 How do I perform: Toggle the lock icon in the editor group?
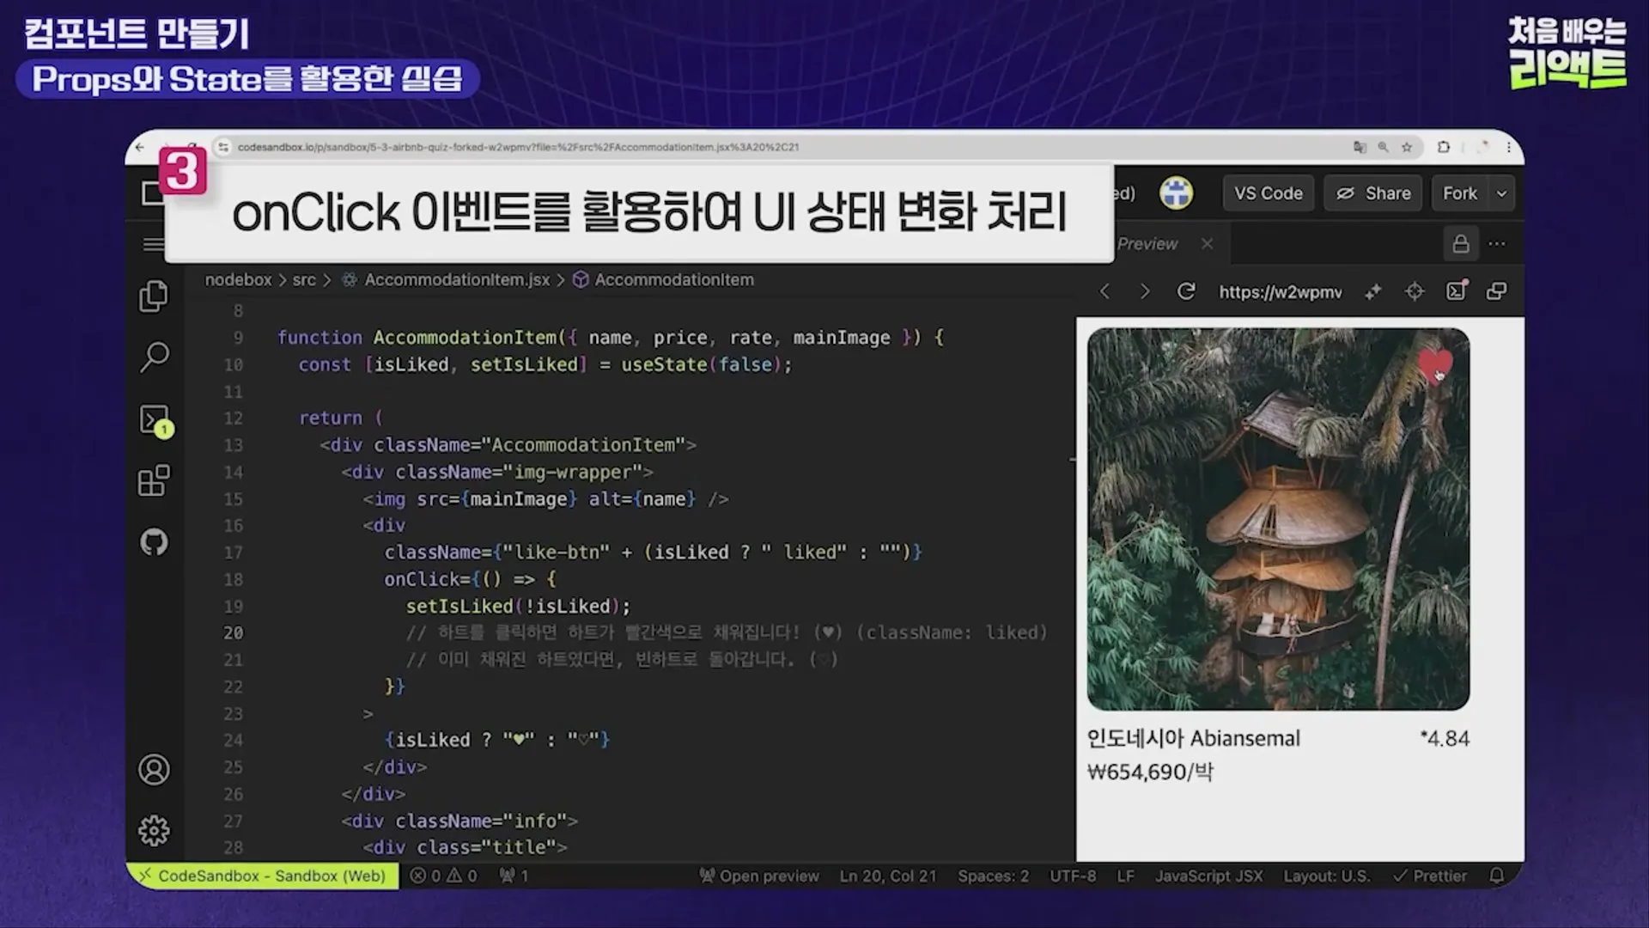(x=1461, y=244)
